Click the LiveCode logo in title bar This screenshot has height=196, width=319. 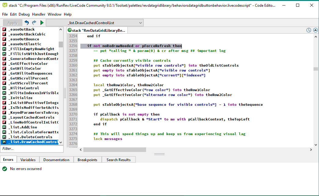click(x=5, y=5)
